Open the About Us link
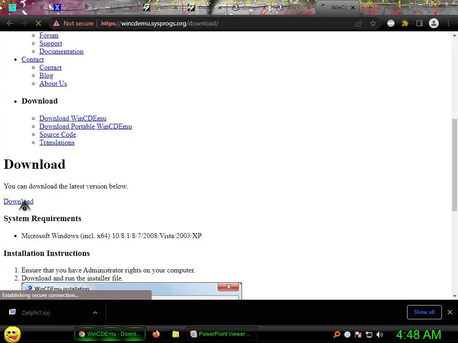 coord(53,84)
